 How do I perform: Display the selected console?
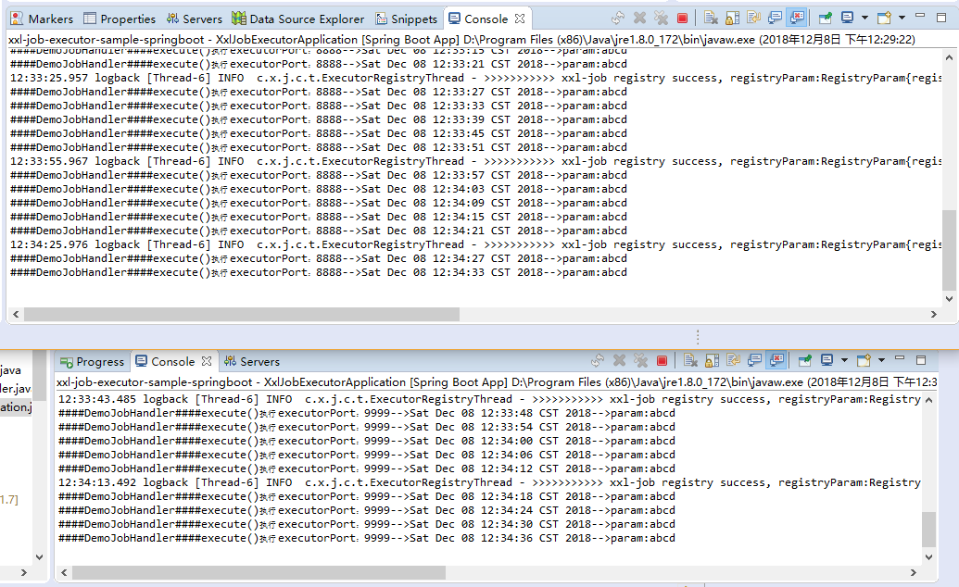coord(849,17)
